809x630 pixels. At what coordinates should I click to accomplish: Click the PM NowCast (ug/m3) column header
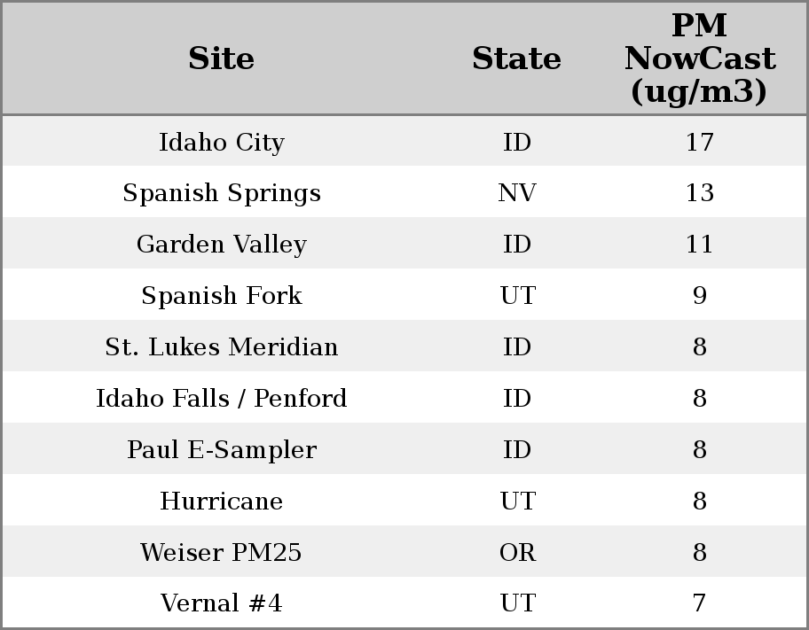[699, 58]
